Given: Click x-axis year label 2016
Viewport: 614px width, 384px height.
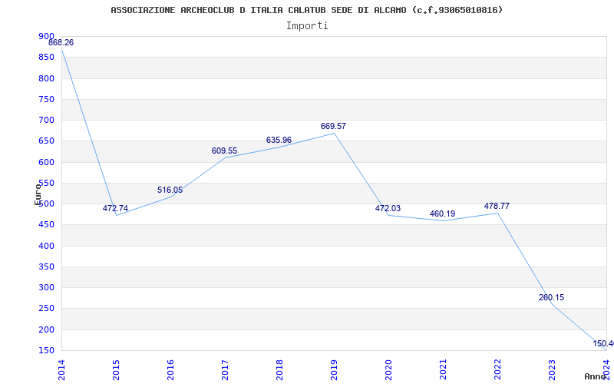Looking at the screenshot, I should 170,370.
